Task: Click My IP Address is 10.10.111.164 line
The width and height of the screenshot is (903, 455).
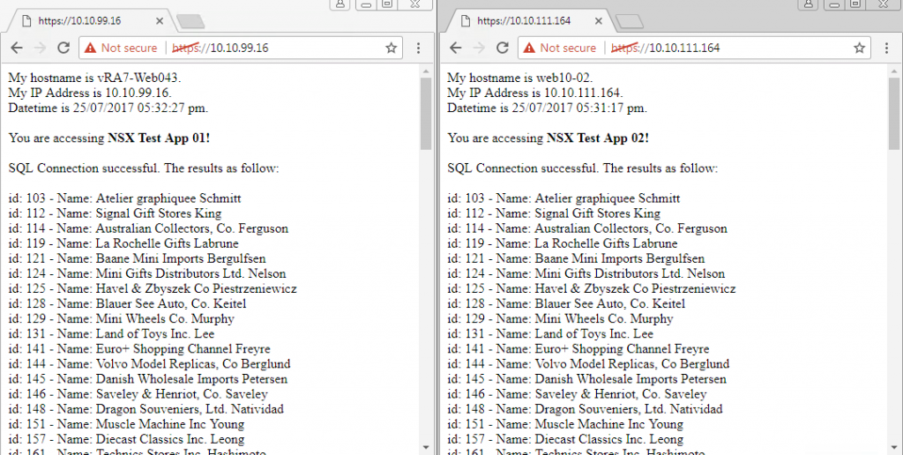Action: tap(535, 93)
